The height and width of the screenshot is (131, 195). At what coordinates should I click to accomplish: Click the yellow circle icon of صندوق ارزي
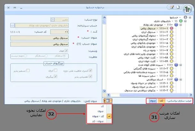171,32
